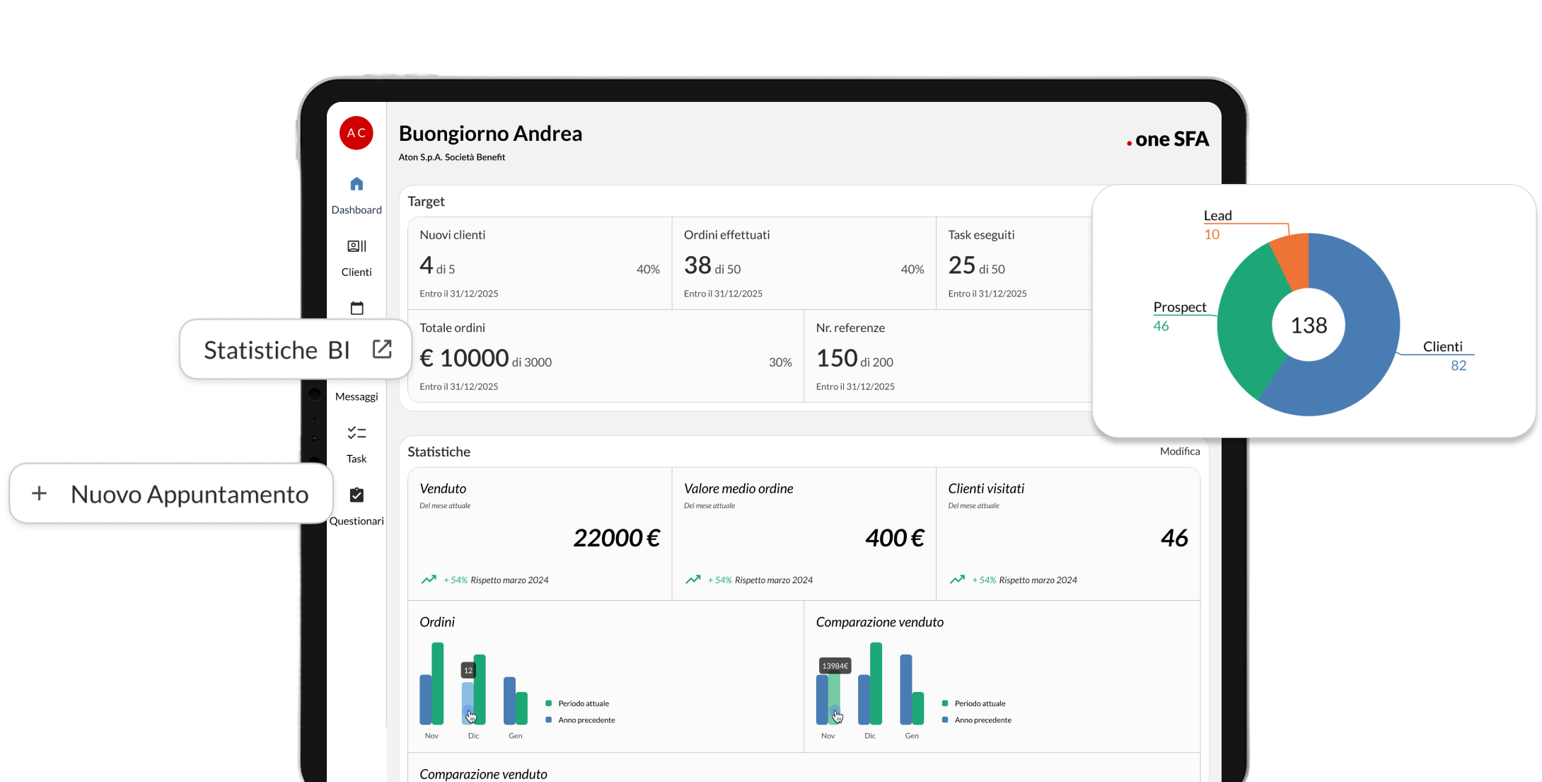1542x782 pixels.
Task: Open the Nuovi clienti target card
Action: coord(540,263)
